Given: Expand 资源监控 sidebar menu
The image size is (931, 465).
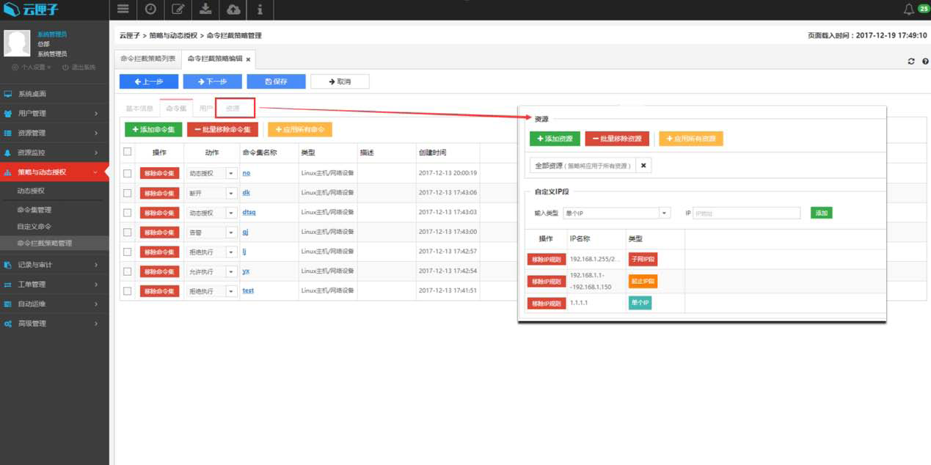Looking at the screenshot, I should (54, 153).
